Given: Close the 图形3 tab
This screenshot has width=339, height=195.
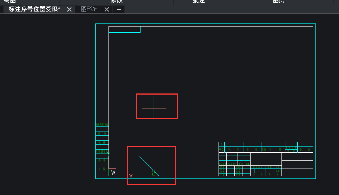Looking at the screenshot, I should 107,10.
